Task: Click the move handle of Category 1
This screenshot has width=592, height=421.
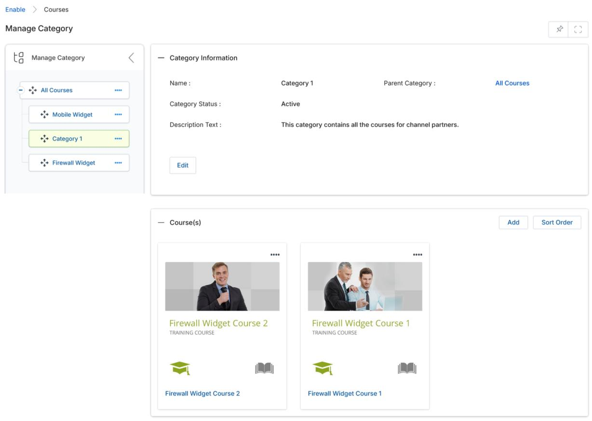Action: 44,139
